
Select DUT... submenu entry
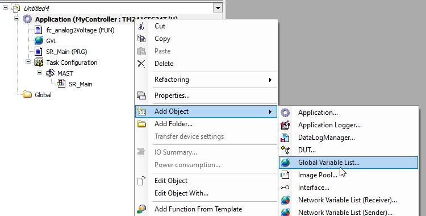(x=349, y=150)
